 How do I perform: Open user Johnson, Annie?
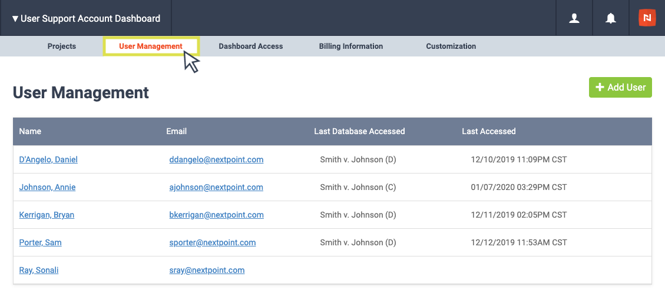[47, 187]
